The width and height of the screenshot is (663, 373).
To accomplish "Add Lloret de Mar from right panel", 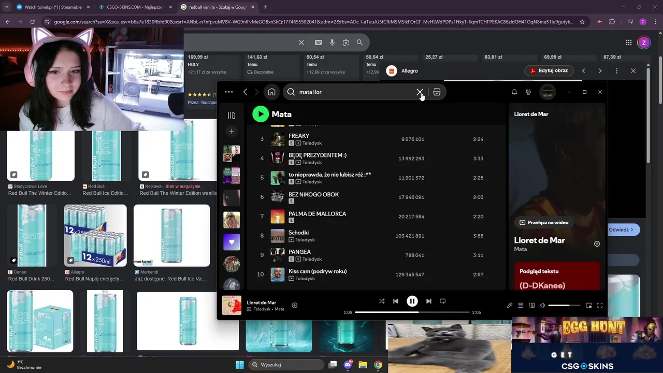I will click(597, 244).
